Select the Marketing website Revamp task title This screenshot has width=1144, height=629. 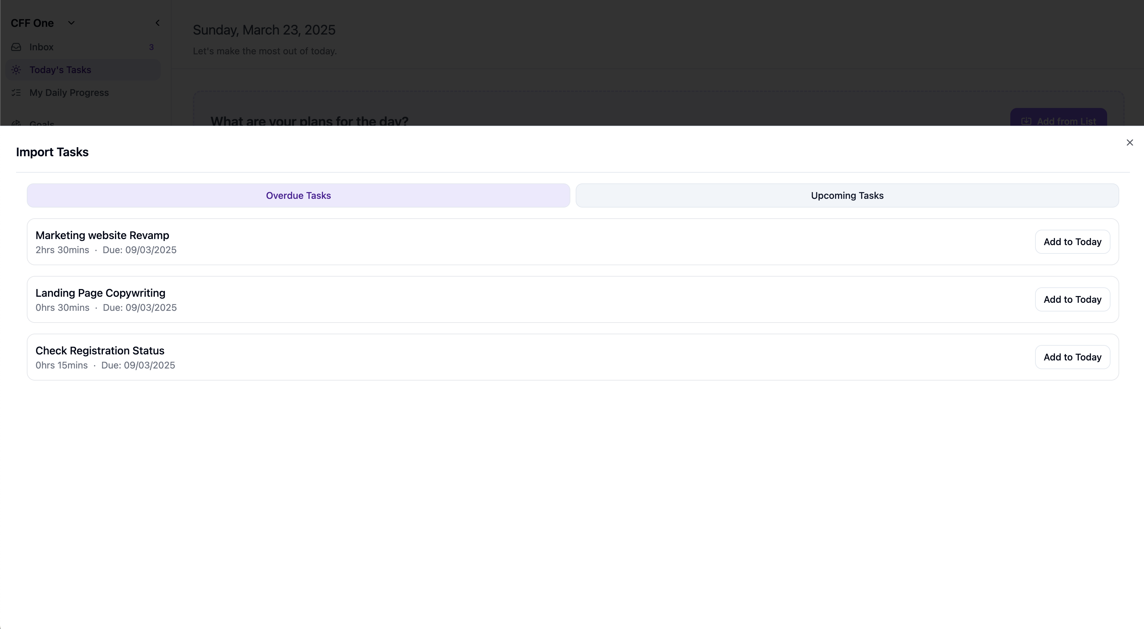coord(102,235)
